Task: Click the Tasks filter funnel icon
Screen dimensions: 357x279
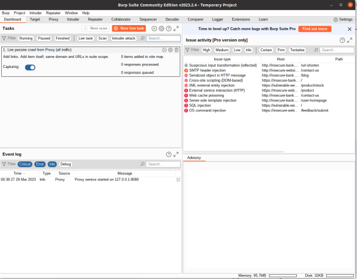Action: pyautogui.click(x=4, y=38)
